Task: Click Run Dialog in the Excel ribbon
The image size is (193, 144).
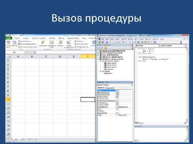Action: [x=81, y=47]
